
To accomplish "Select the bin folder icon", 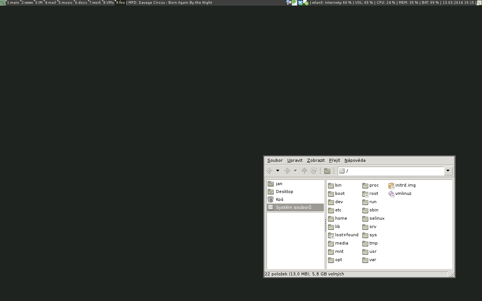I will [x=331, y=185].
